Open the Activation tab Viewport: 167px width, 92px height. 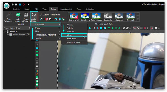90,9
